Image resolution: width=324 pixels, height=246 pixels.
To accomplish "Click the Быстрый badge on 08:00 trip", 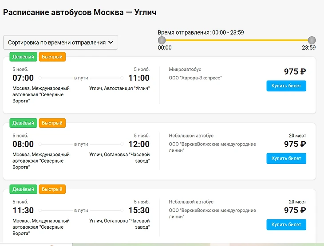I will click(52, 123).
